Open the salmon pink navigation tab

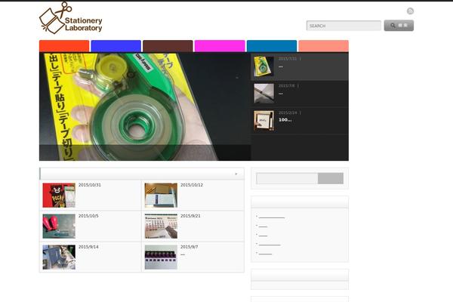click(323, 46)
